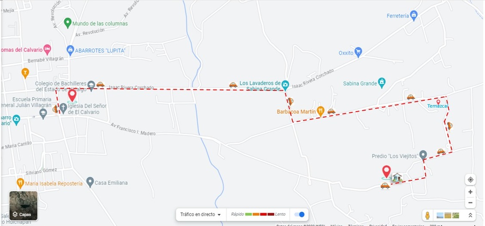Click Los Lavaderos de Sabina Grande camera icon
Viewport: 485px width, 226px height.
click(x=285, y=84)
